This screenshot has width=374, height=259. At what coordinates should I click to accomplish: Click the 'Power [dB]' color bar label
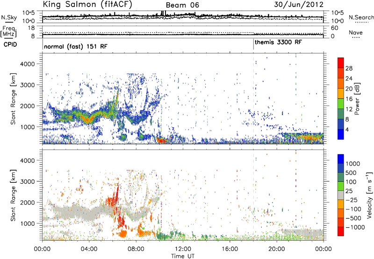click(357, 99)
